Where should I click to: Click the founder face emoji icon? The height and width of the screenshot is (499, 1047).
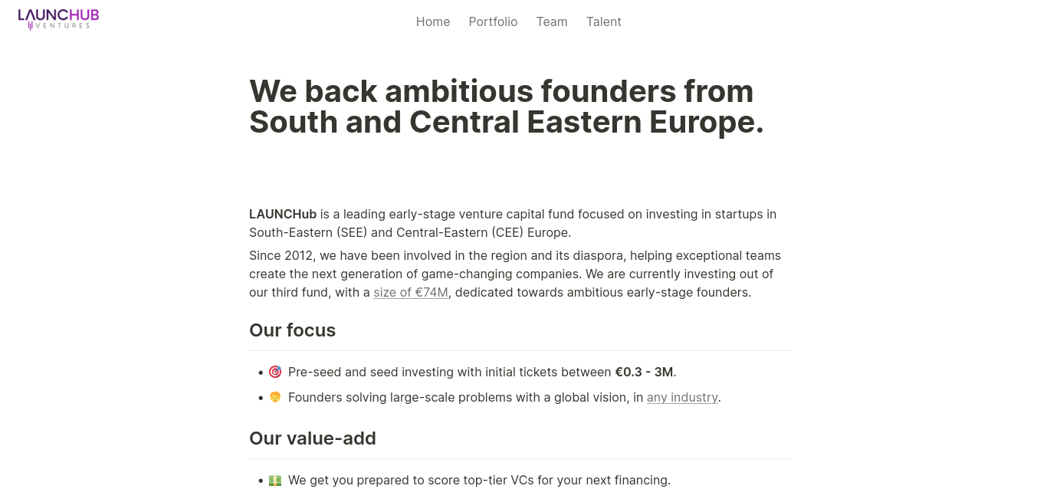point(275,397)
